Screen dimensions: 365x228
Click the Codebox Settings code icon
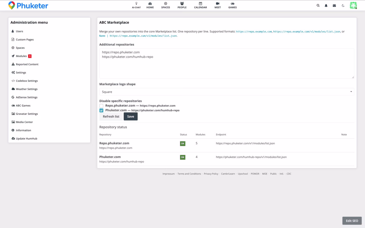pos(13,81)
